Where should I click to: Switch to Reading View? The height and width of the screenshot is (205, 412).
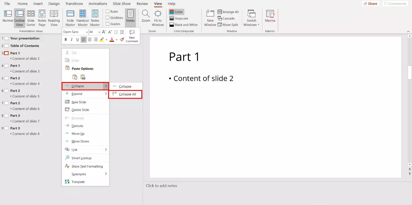(54, 18)
